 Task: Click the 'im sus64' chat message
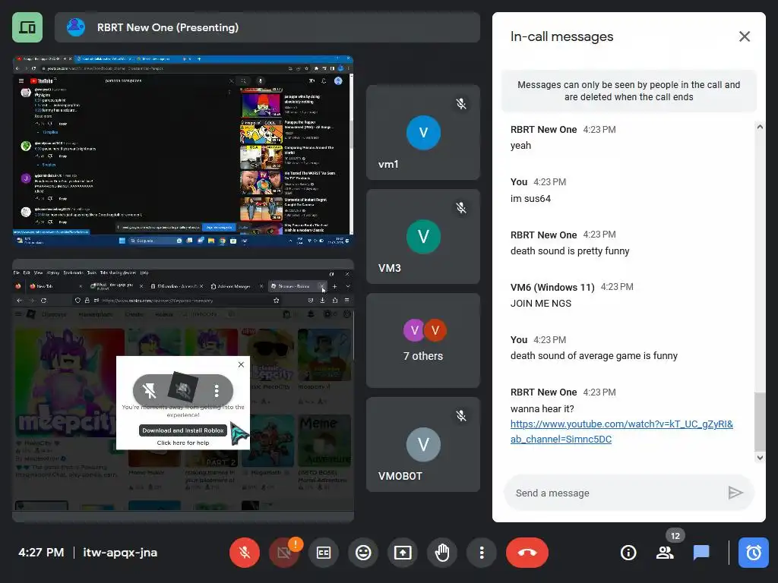coord(530,198)
